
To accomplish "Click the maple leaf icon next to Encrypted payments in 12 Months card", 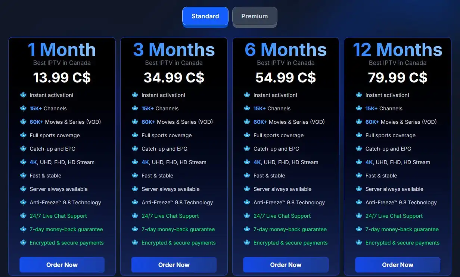I will [x=359, y=243].
